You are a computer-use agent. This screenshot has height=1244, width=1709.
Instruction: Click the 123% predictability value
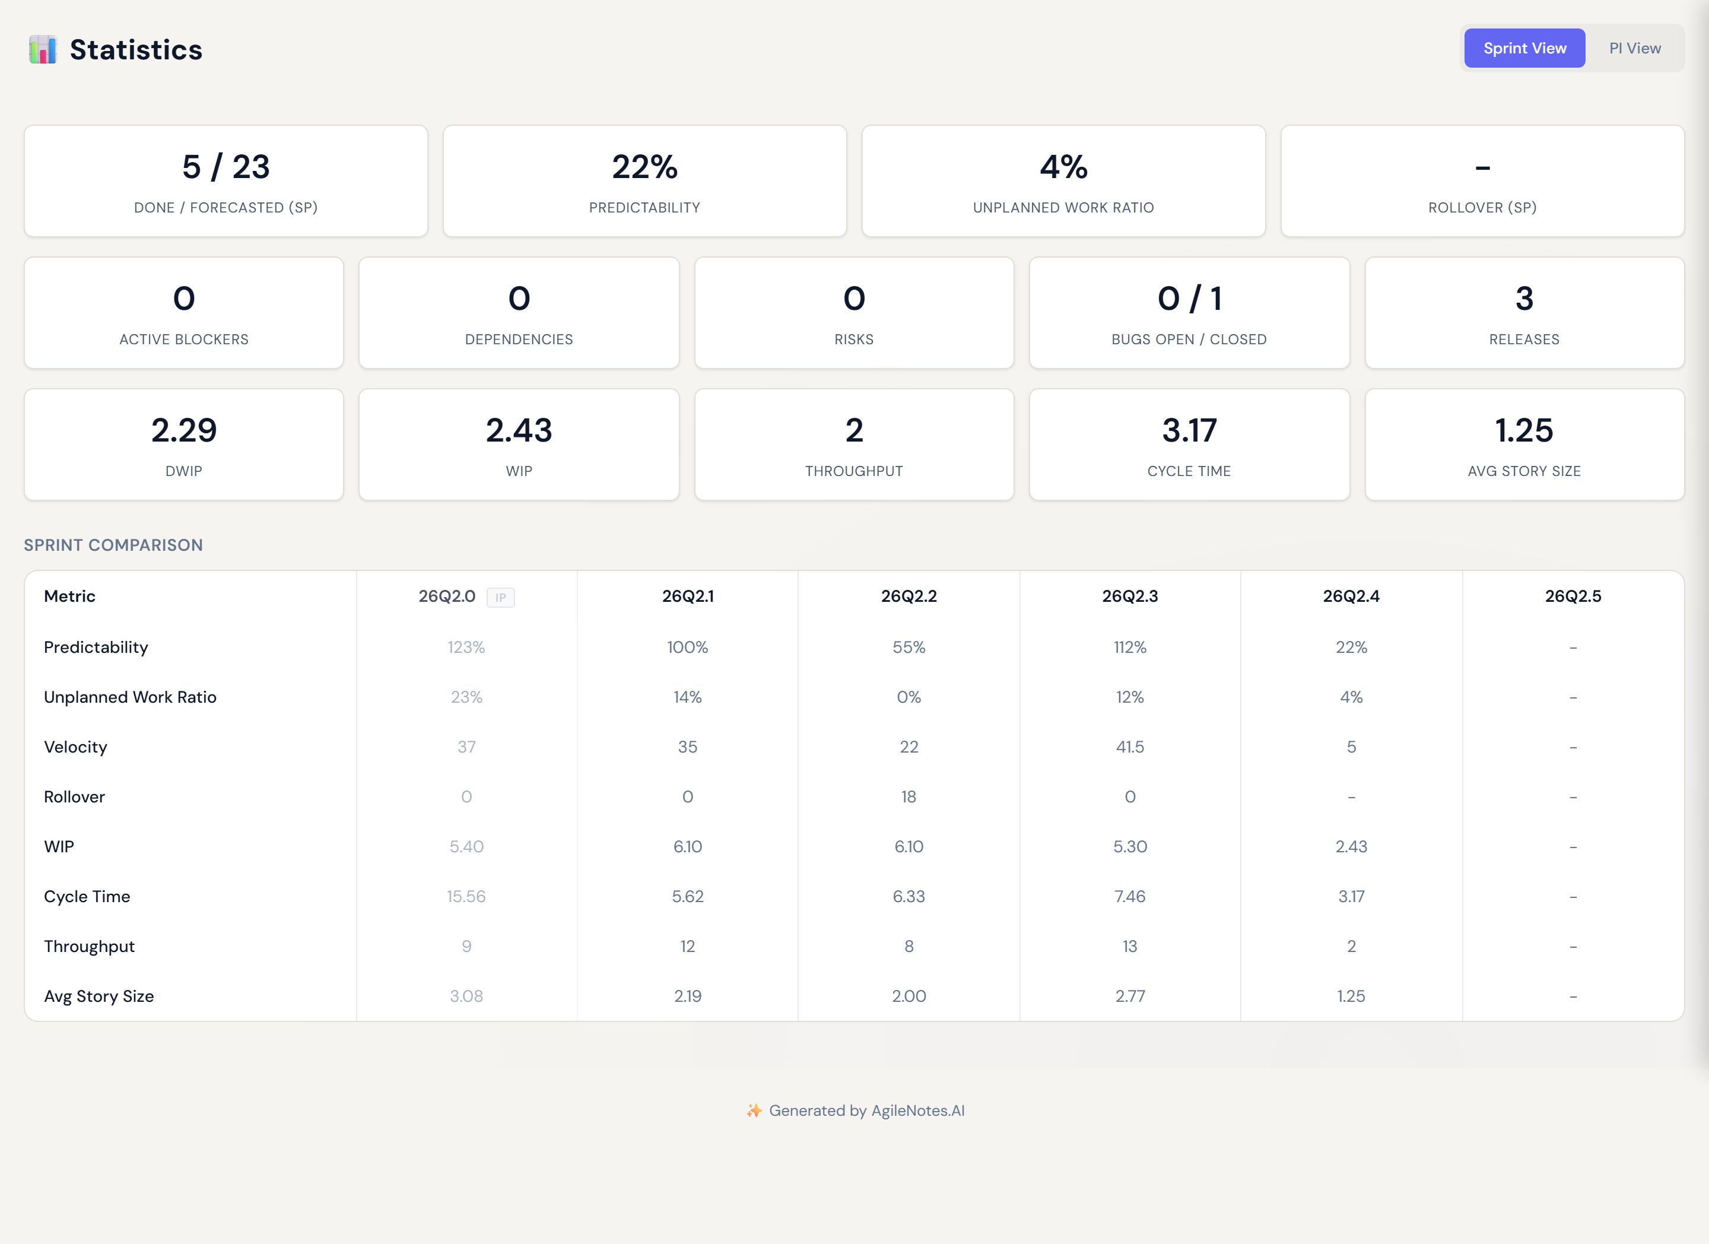(x=466, y=648)
